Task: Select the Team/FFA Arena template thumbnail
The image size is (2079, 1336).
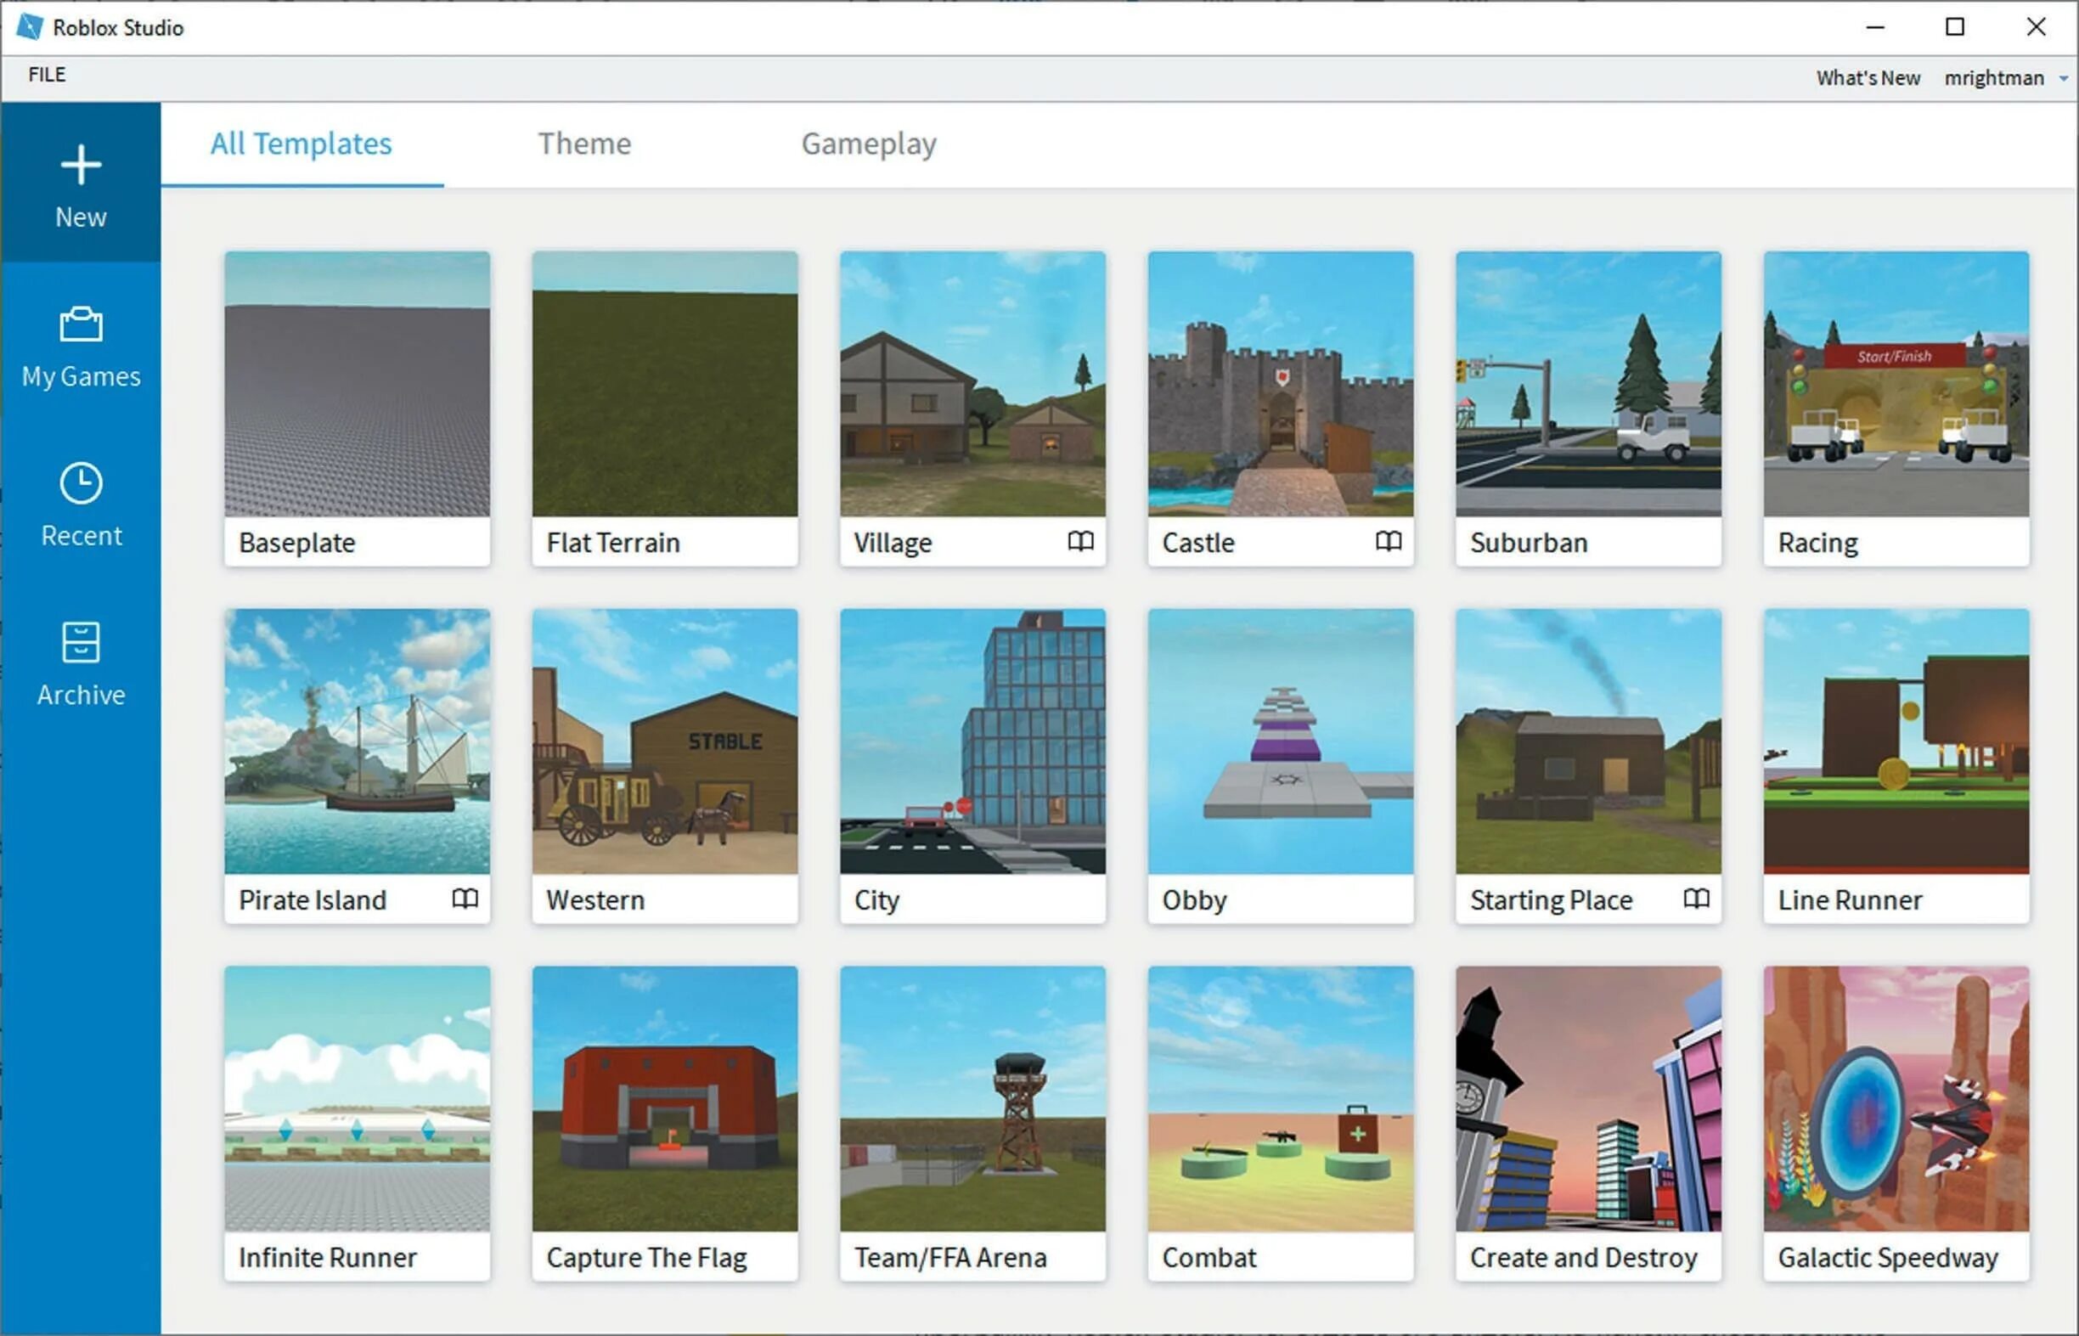Action: [972, 1099]
